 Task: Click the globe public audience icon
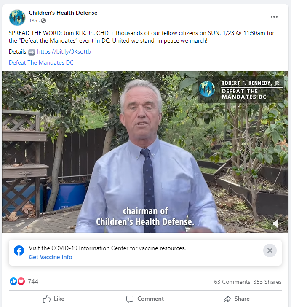pyautogui.click(x=43, y=21)
